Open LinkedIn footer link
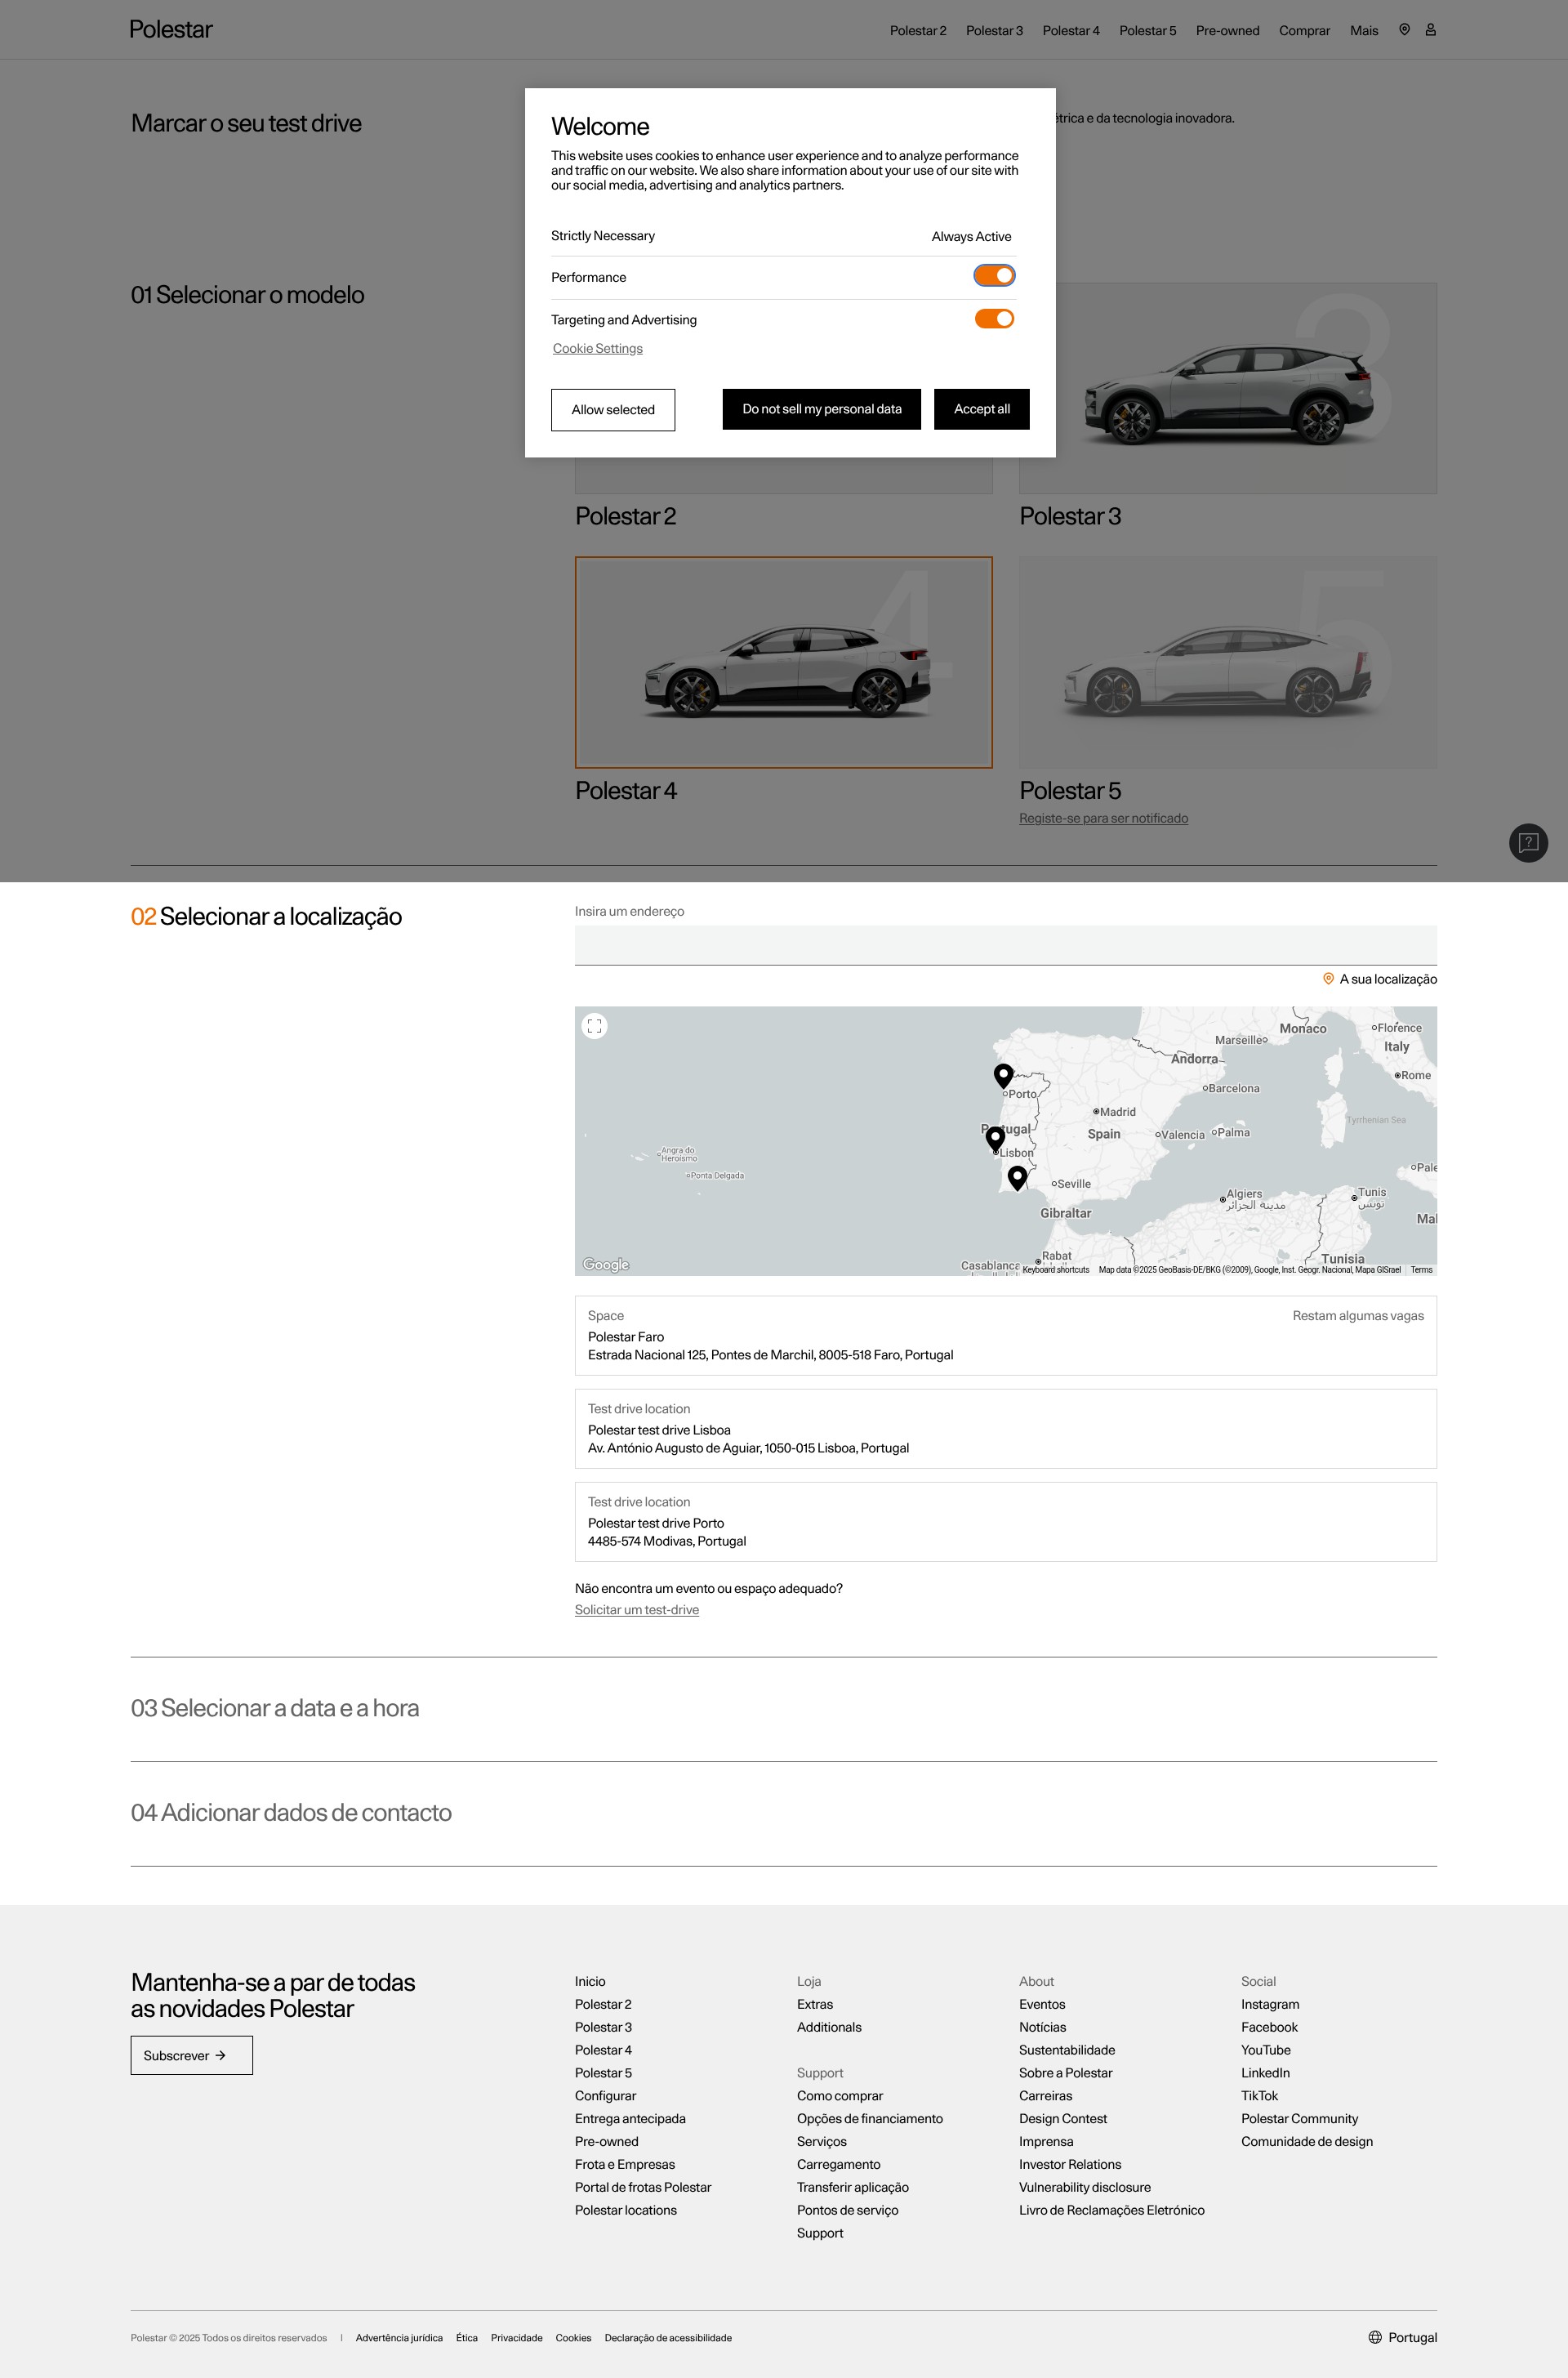1568x2378 pixels. pyautogui.click(x=1265, y=2073)
